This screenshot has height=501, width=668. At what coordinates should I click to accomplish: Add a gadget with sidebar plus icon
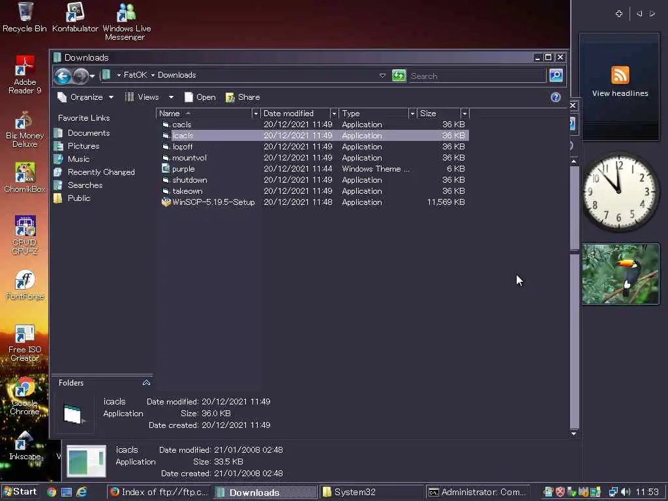point(619,14)
